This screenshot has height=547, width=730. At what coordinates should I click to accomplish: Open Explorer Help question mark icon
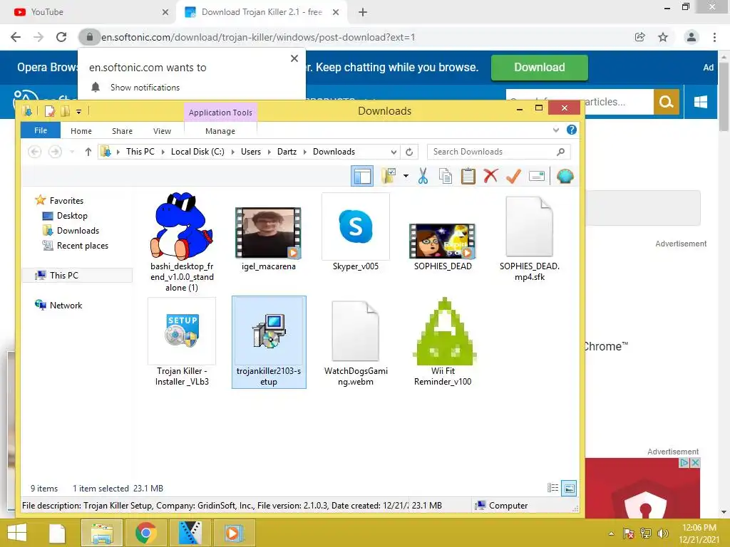572,130
